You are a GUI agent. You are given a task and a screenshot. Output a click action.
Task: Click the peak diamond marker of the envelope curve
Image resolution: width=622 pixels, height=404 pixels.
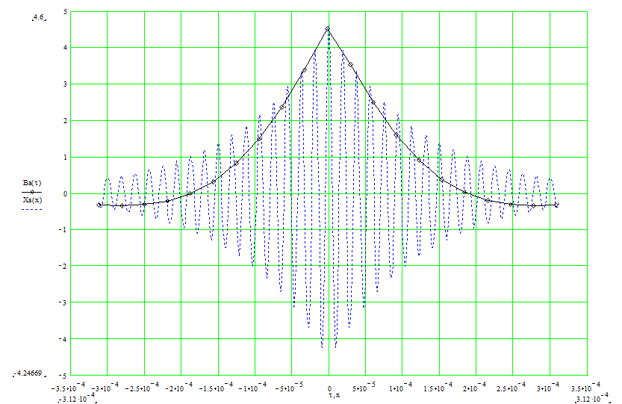pos(328,29)
